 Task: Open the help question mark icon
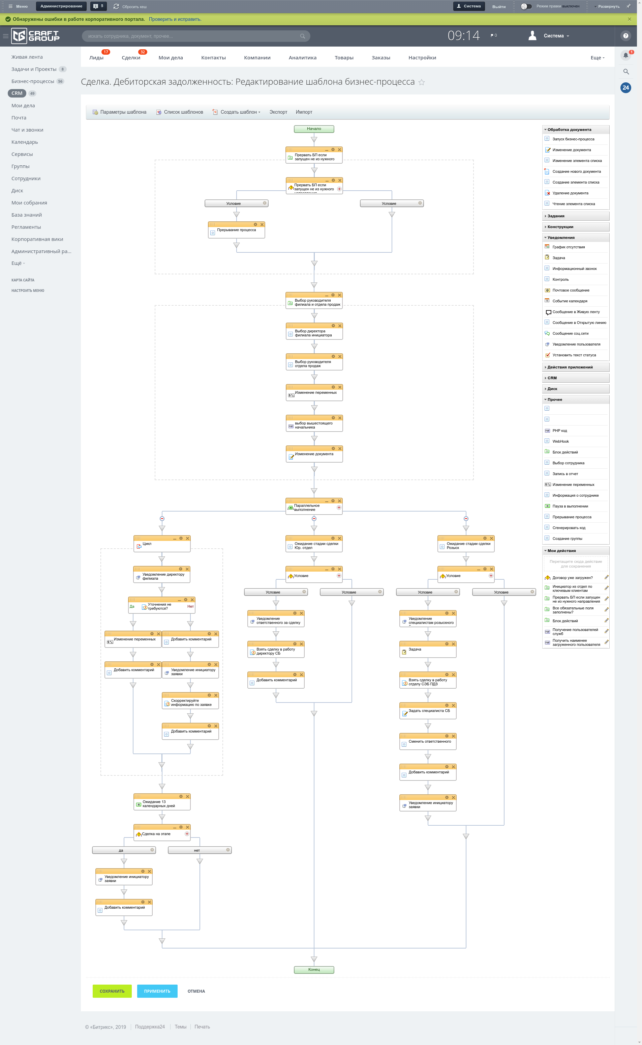pyautogui.click(x=625, y=36)
